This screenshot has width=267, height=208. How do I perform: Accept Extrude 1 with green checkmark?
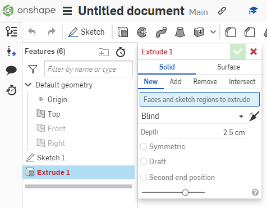pyautogui.click(x=238, y=52)
